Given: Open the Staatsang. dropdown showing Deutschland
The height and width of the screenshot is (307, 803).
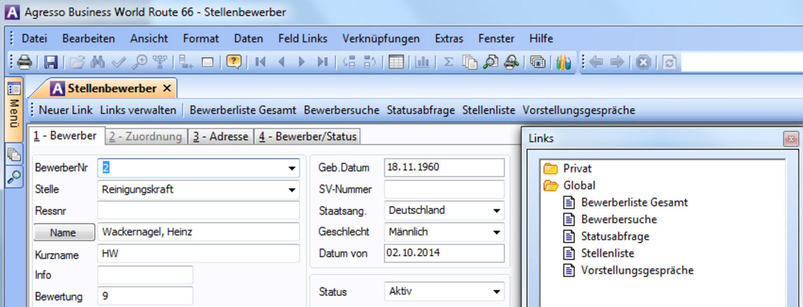Looking at the screenshot, I should pos(496,210).
